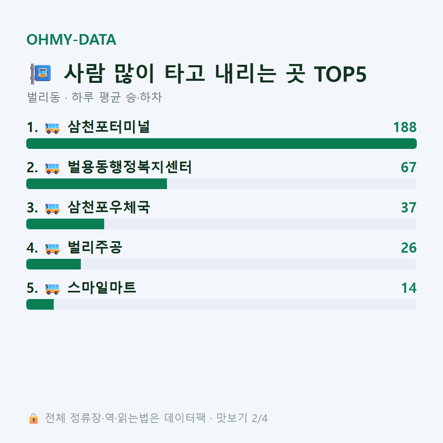Screen dimensions: 443x443
Task: Click the 사람 많이 타고 내리는 곳 TOP5 title
Action: pos(215,74)
